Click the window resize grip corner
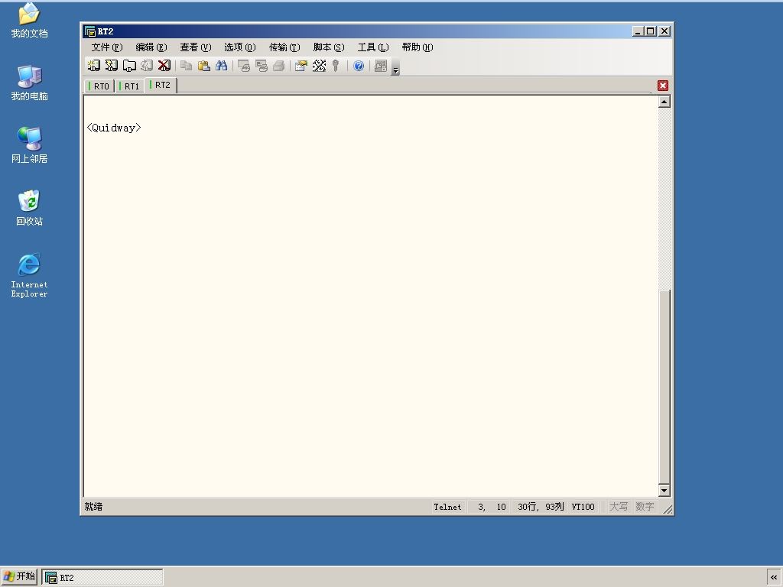 667,508
